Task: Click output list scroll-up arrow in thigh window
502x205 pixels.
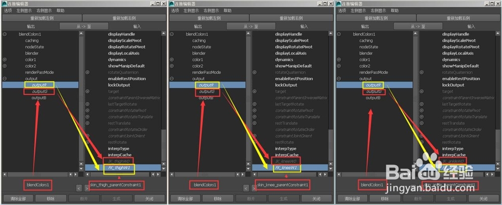Action: pos(81,33)
